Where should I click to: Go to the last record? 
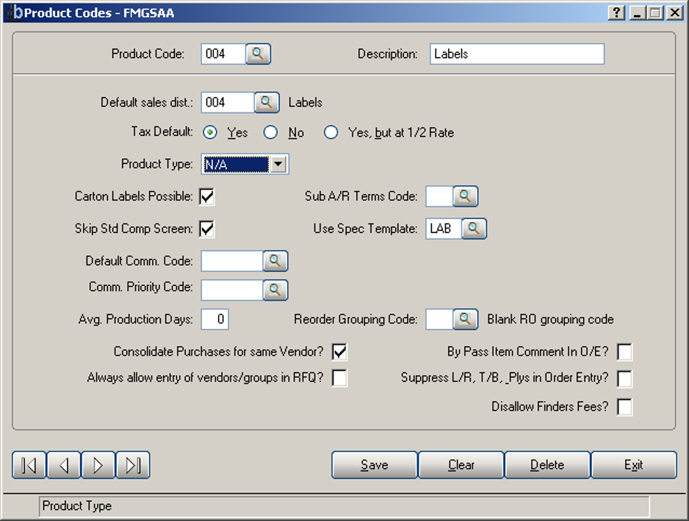(133, 465)
